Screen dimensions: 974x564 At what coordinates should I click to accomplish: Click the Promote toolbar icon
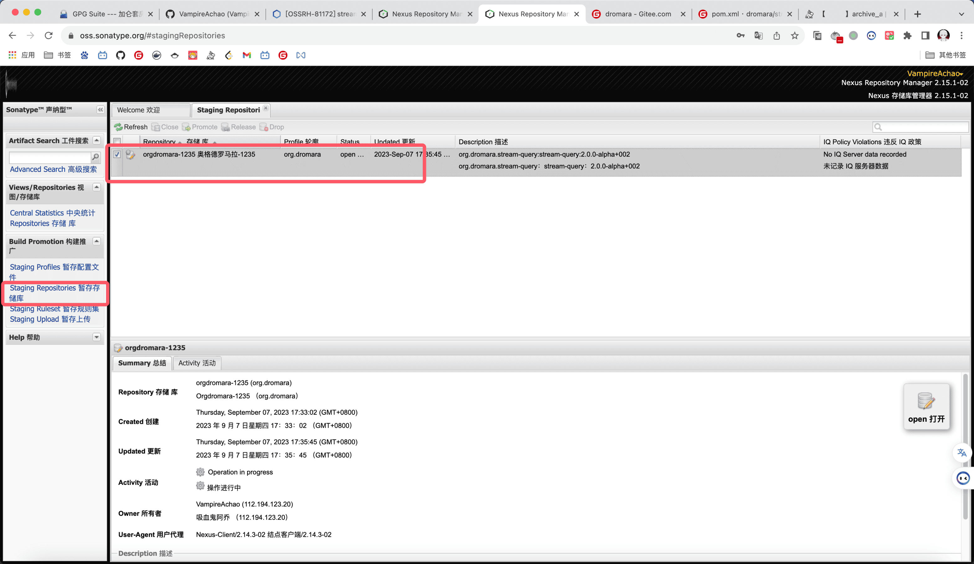pos(186,127)
